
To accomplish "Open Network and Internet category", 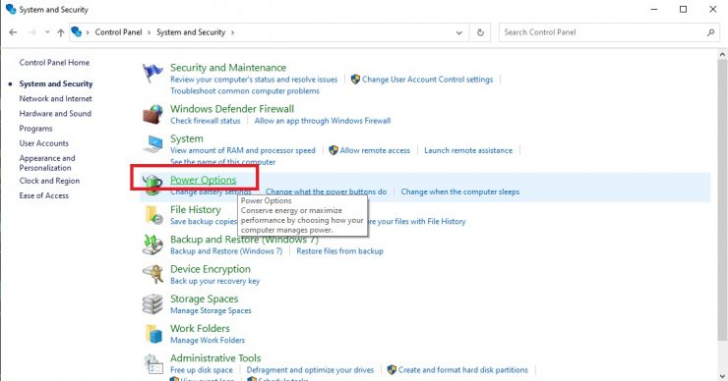I will [x=56, y=98].
